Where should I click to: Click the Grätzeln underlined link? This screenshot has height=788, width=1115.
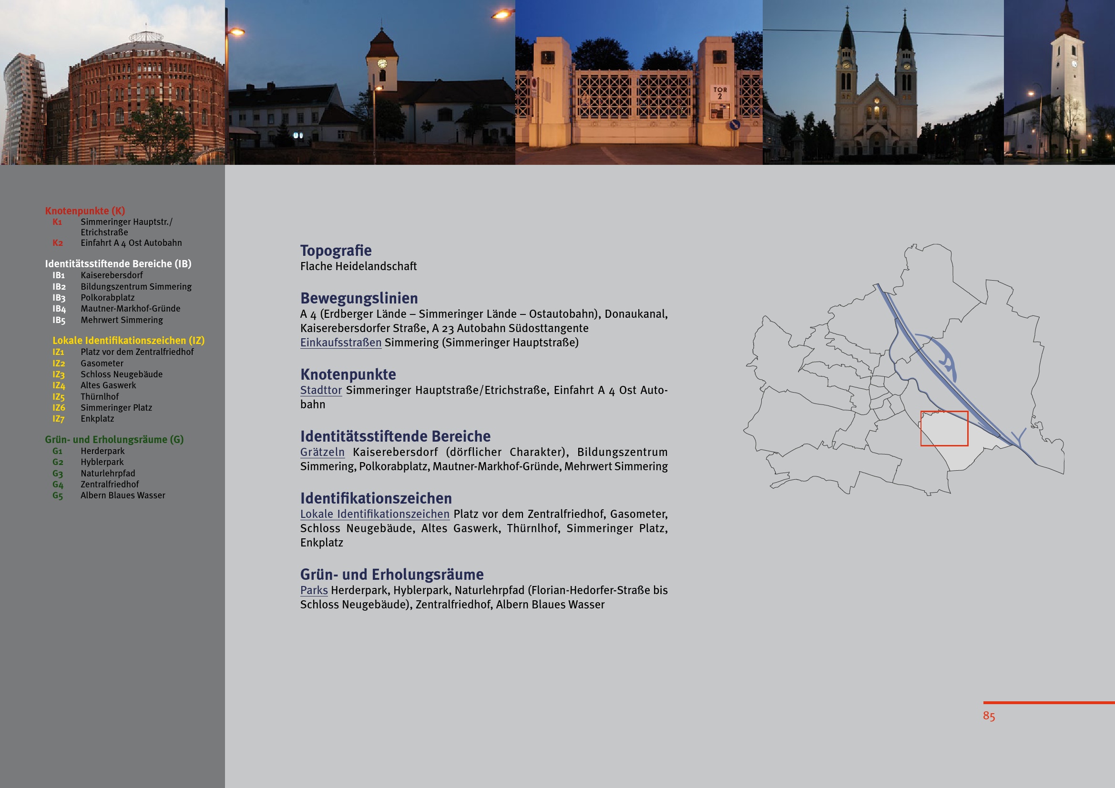322,452
